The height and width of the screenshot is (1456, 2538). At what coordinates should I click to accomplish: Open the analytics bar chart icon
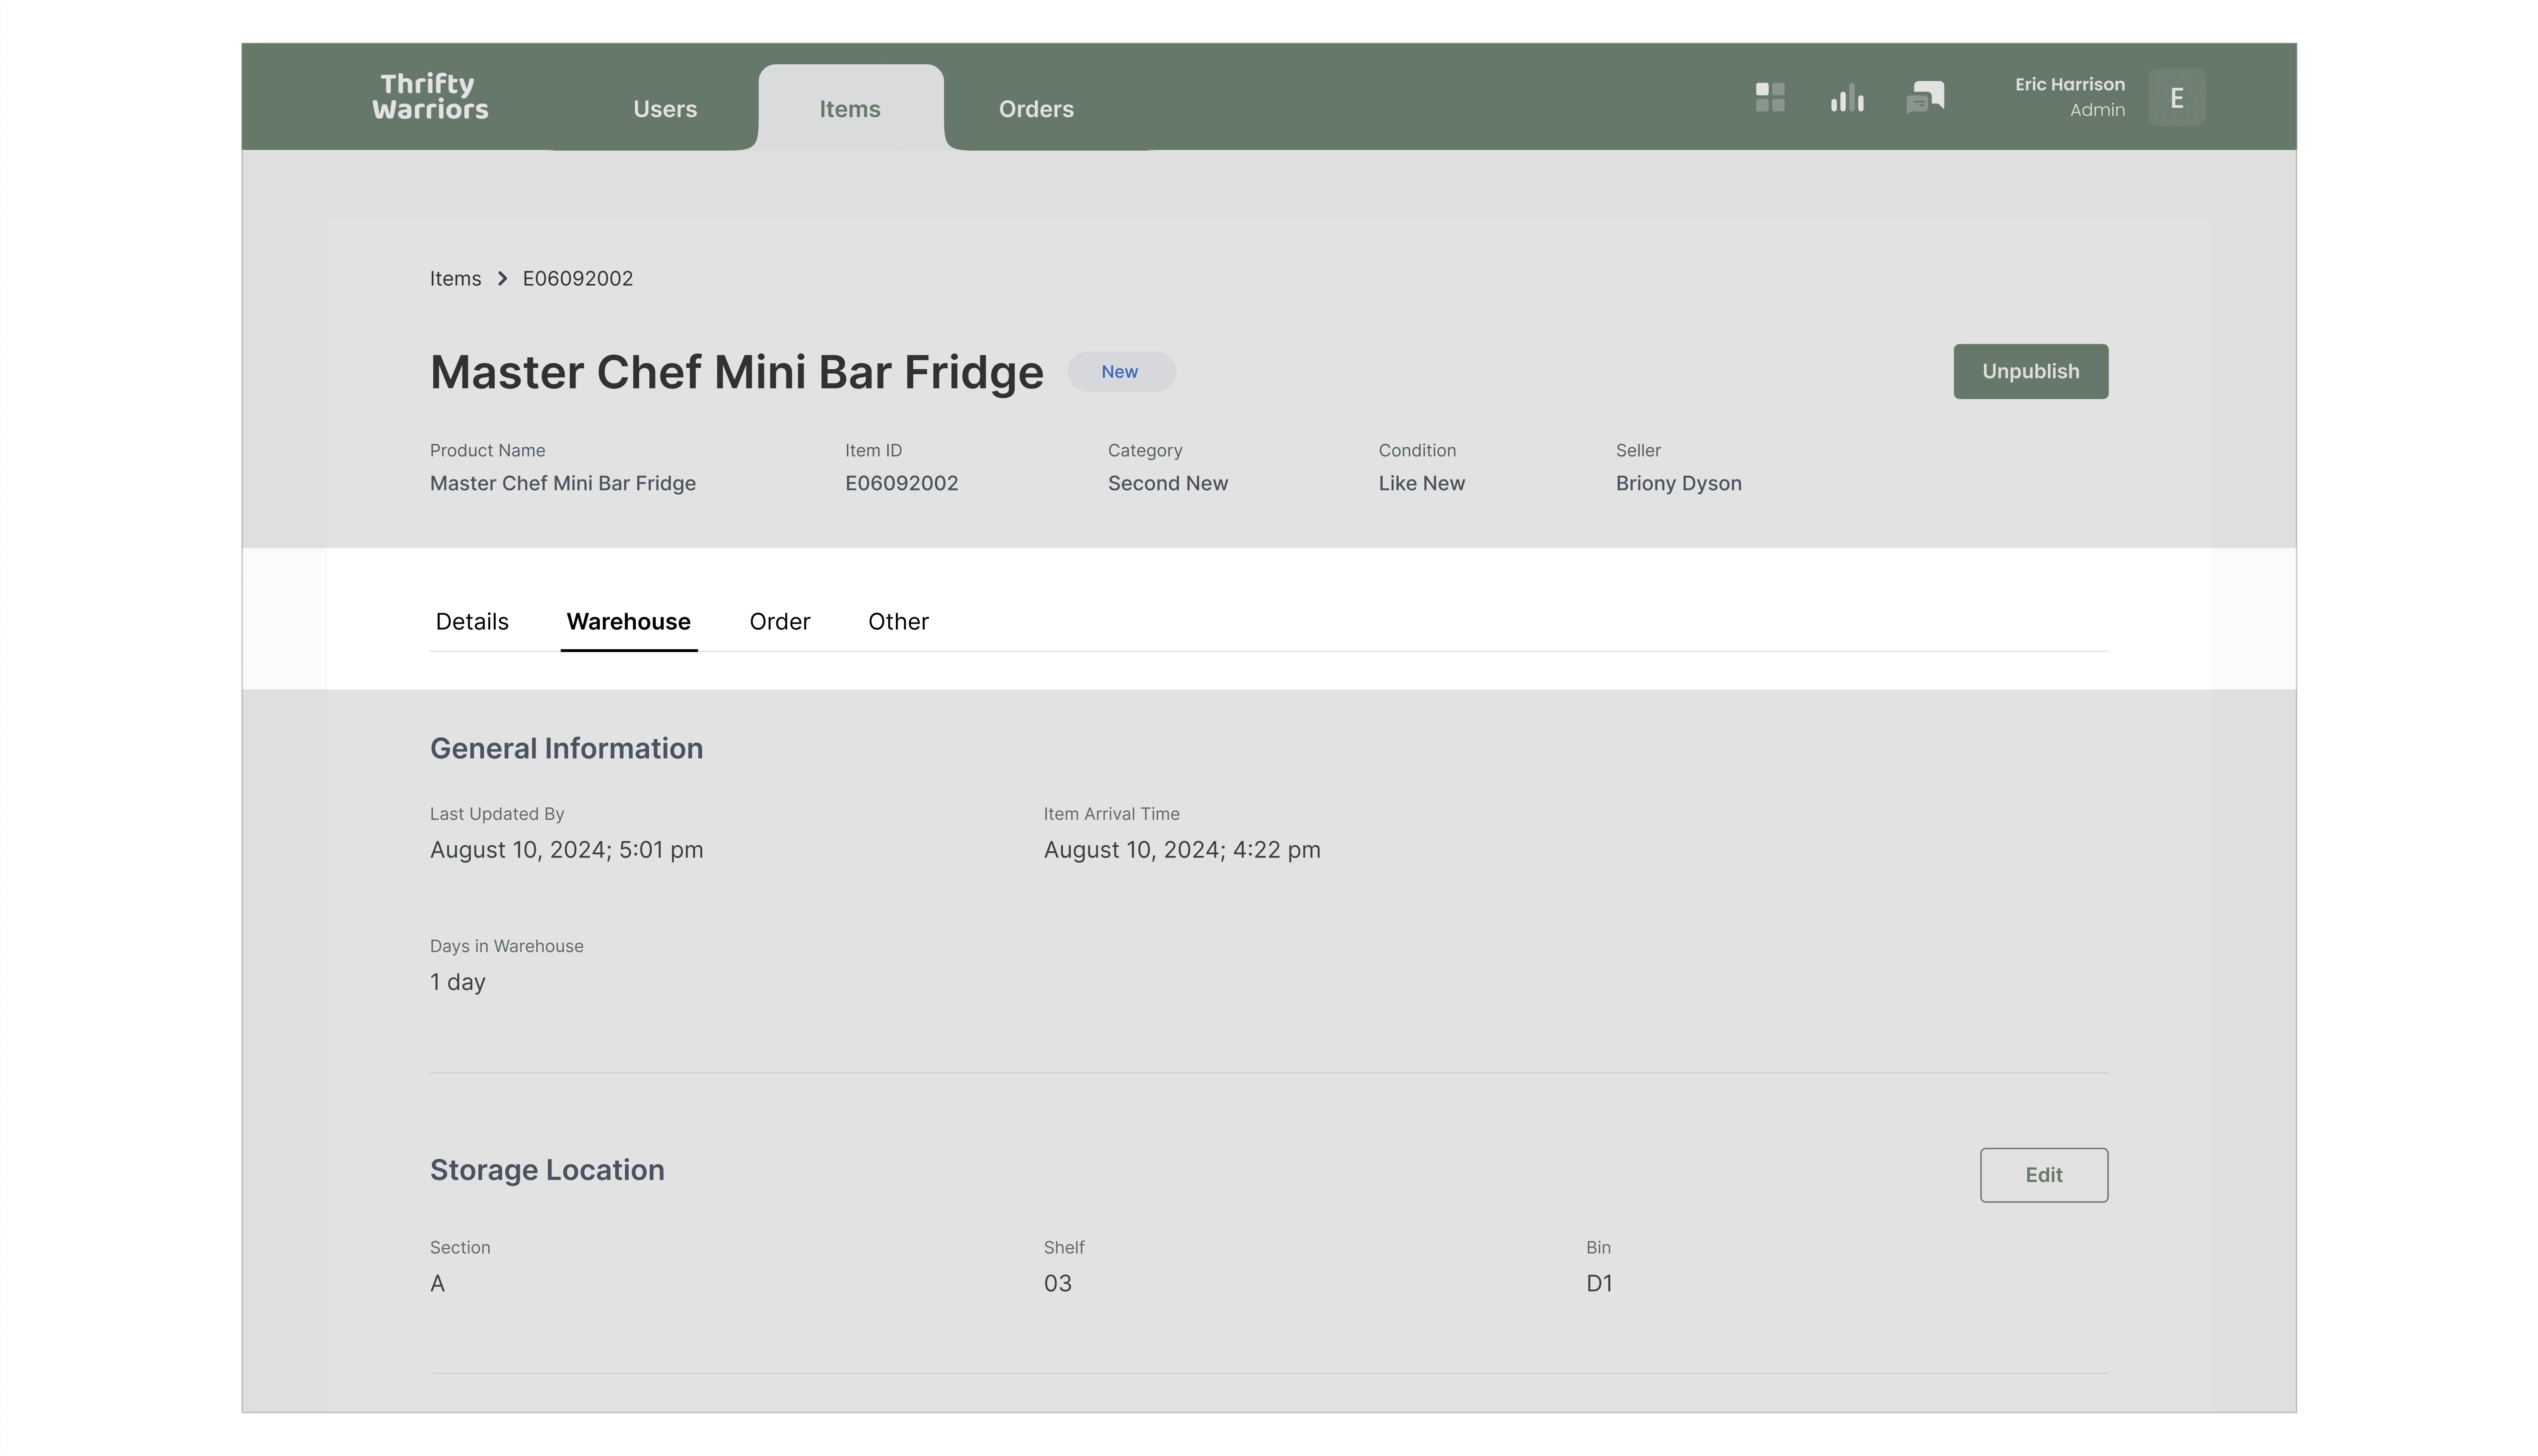click(x=1847, y=97)
